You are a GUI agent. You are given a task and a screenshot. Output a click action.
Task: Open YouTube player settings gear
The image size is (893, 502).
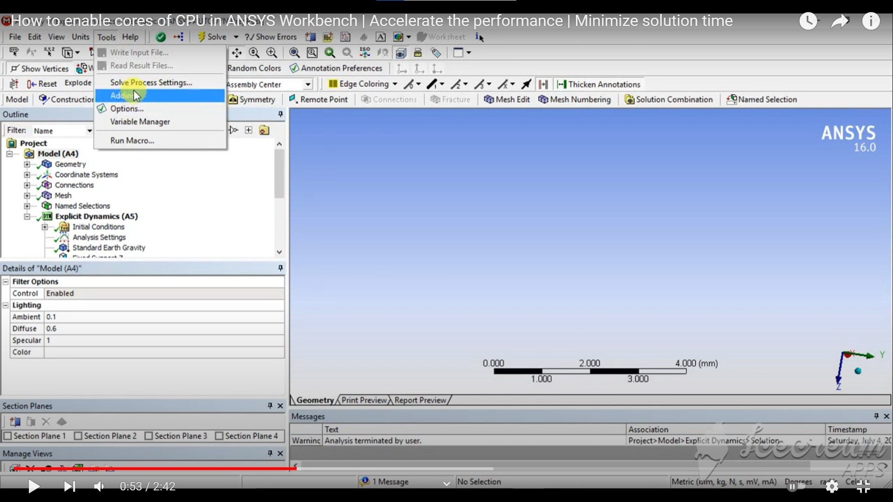[832, 486]
